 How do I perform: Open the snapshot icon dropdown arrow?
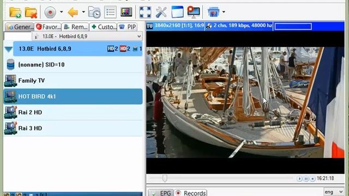click(224, 12)
